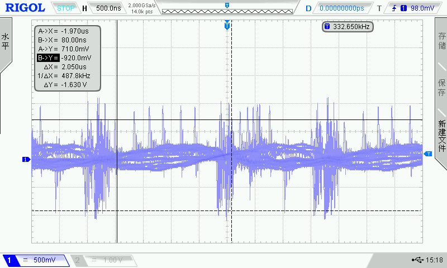Click the ΔY value -1.630 V

click(74, 85)
